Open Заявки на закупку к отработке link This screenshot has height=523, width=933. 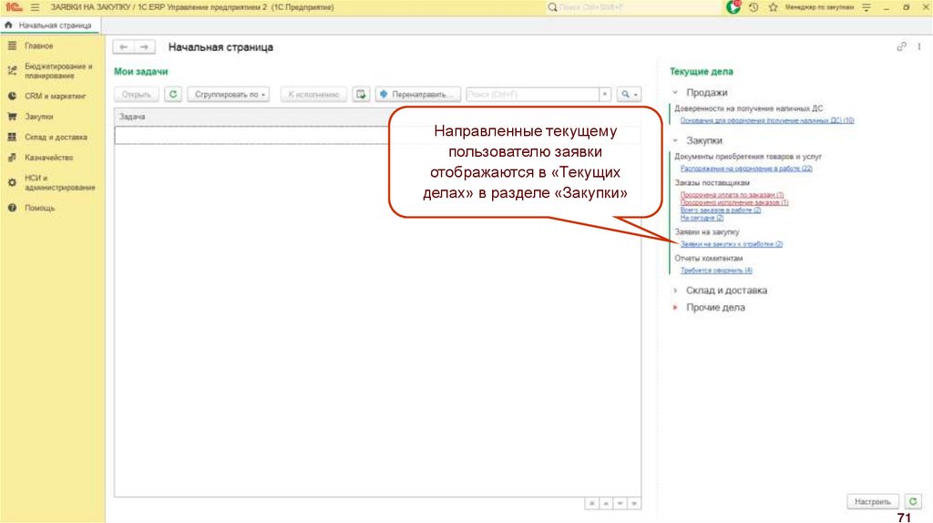coord(732,244)
